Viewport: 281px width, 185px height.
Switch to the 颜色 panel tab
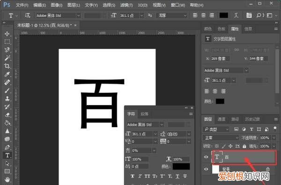pyautogui.click(x=208, y=29)
